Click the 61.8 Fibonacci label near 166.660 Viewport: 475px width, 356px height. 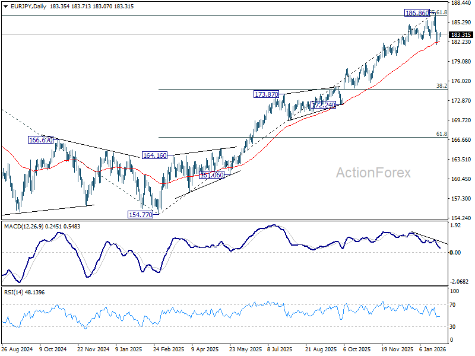point(441,134)
